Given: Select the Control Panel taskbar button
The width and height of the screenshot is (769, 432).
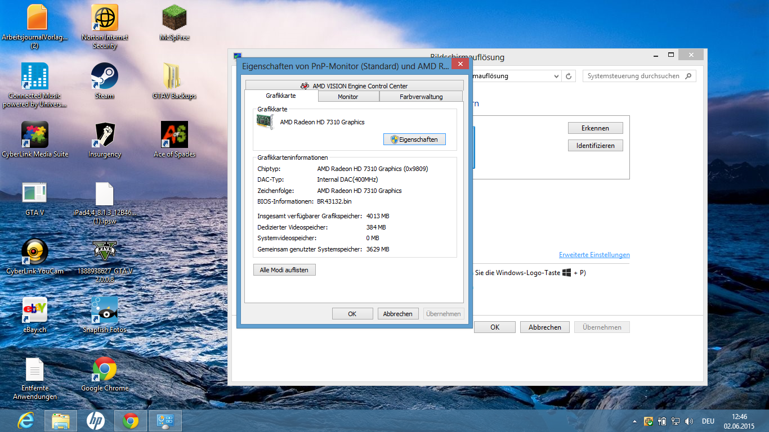Looking at the screenshot, I should click(166, 421).
